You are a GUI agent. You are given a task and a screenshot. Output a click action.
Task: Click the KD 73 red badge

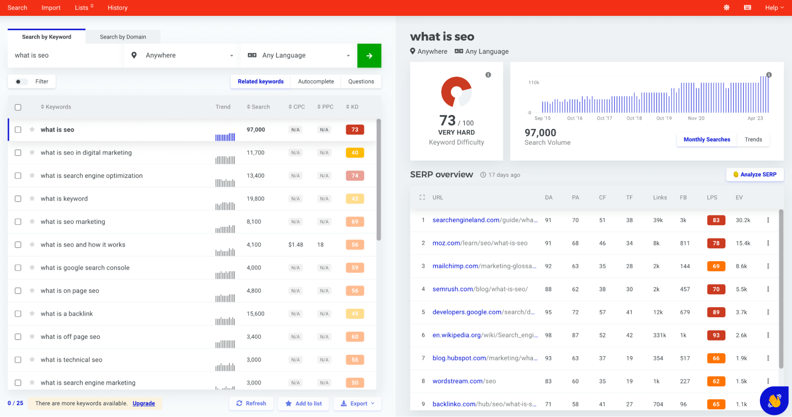[x=355, y=130]
